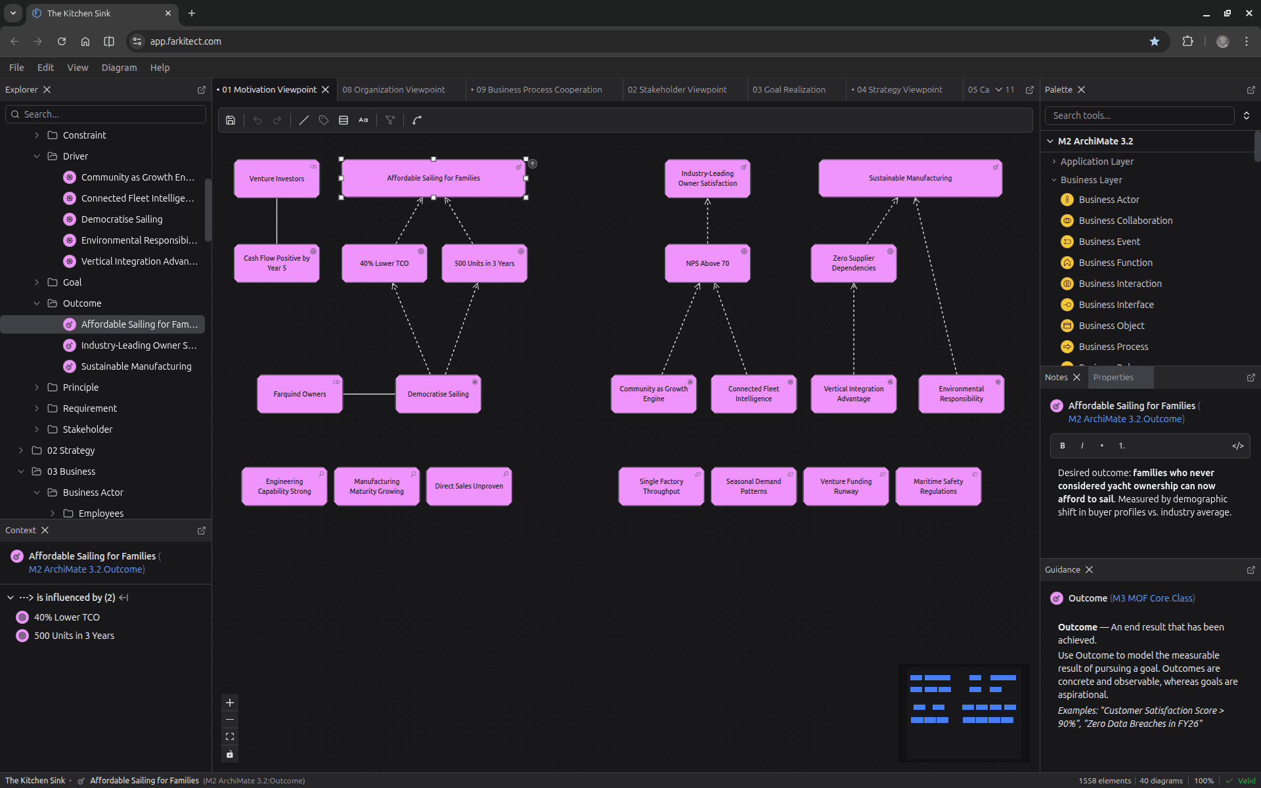Open the Help menu
The image size is (1261, 788).
coord(160,68)
